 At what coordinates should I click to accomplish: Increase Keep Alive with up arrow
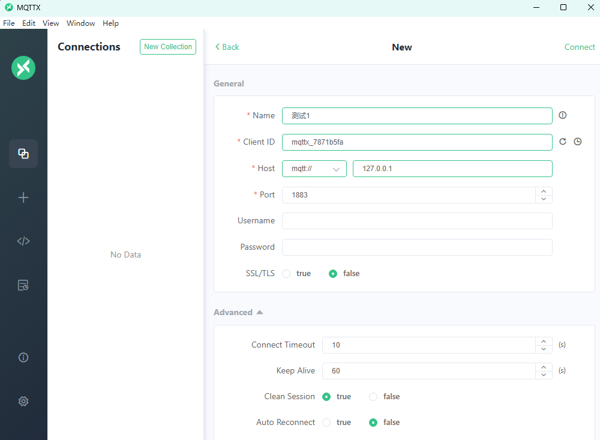tap(544, 367)
